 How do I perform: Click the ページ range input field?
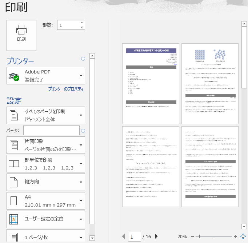(51, 130)
